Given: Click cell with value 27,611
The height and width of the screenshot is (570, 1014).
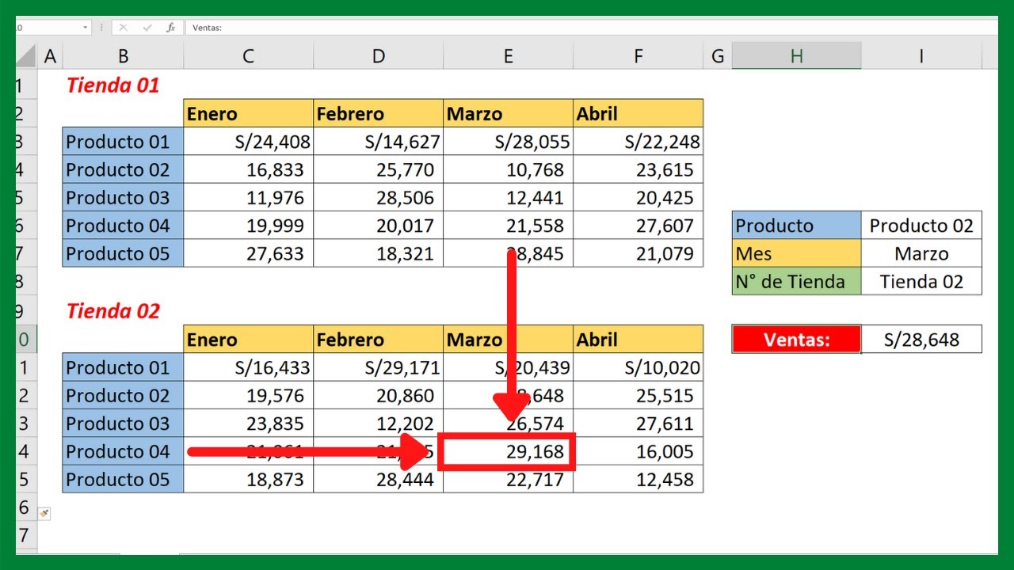Looking at the screenshot, I should tap(638, 423).
